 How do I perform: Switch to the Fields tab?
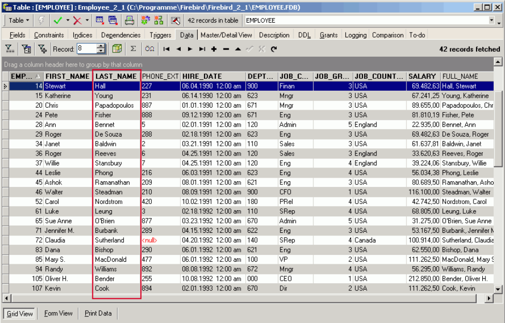point(18,35)
